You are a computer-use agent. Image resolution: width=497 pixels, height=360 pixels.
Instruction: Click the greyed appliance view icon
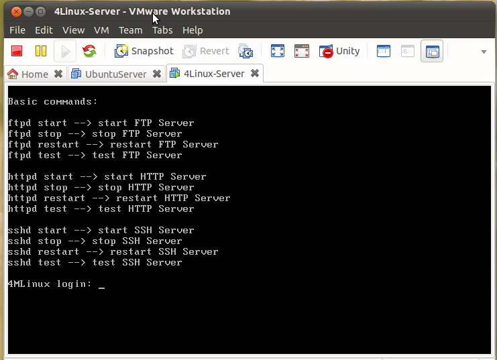(x=408, y=51)
